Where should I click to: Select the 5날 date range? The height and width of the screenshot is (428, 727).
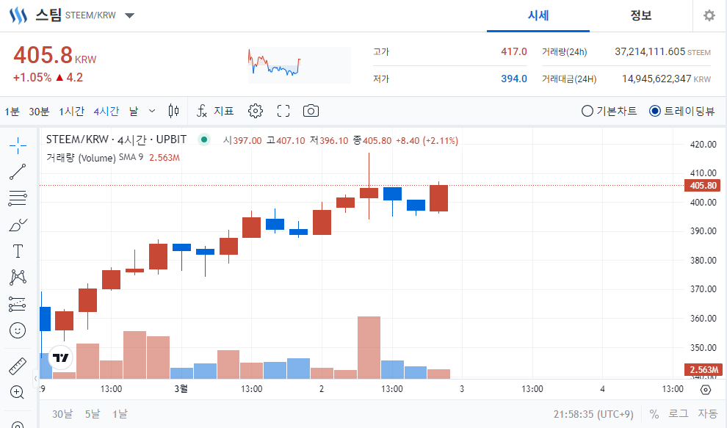(93, 413)
